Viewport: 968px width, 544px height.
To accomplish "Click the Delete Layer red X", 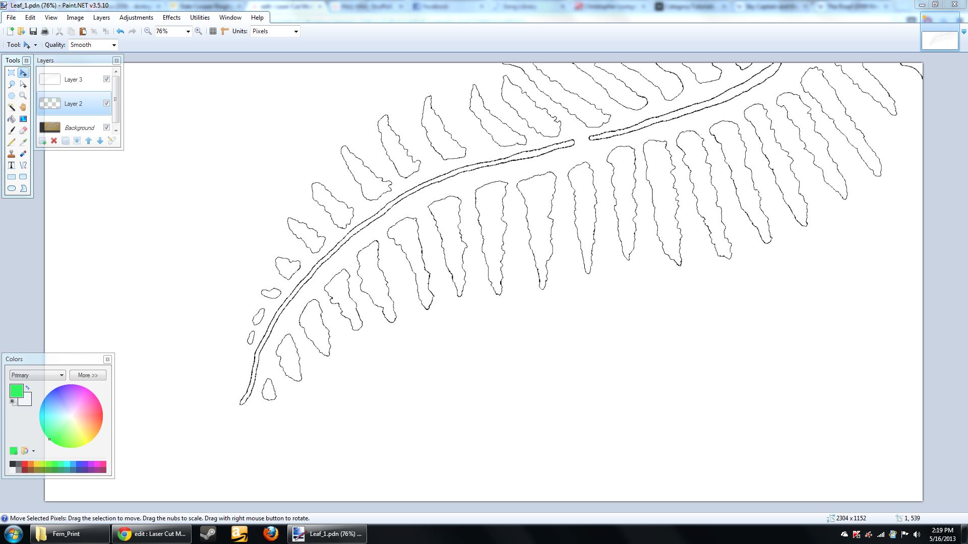I will pyautogui.click(x=54, y=141).
